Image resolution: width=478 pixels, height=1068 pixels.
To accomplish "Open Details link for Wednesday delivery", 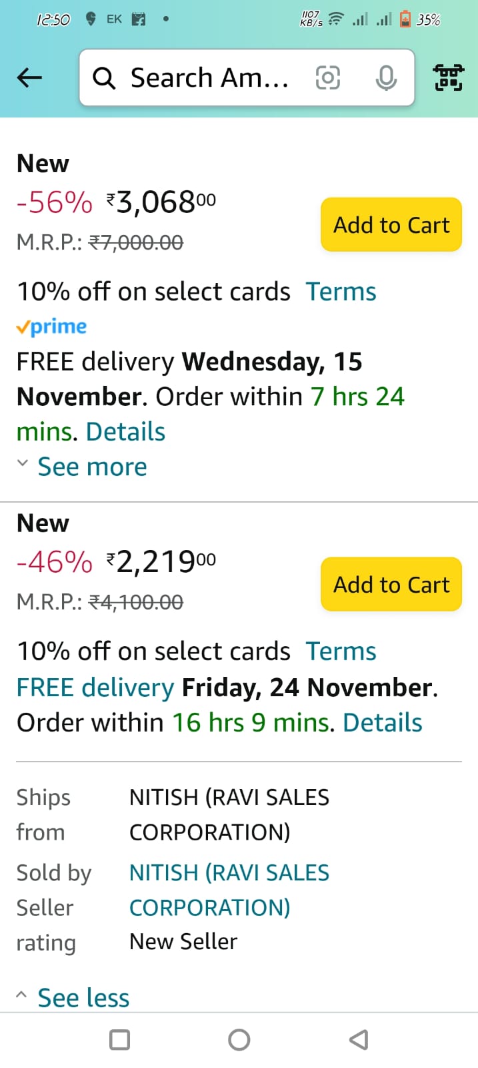I will coord(125,432).
